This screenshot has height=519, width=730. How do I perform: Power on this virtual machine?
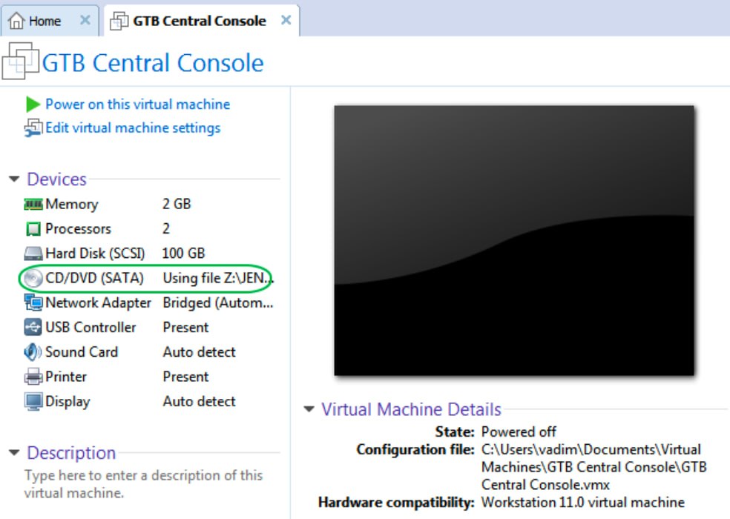click(137, 105)
